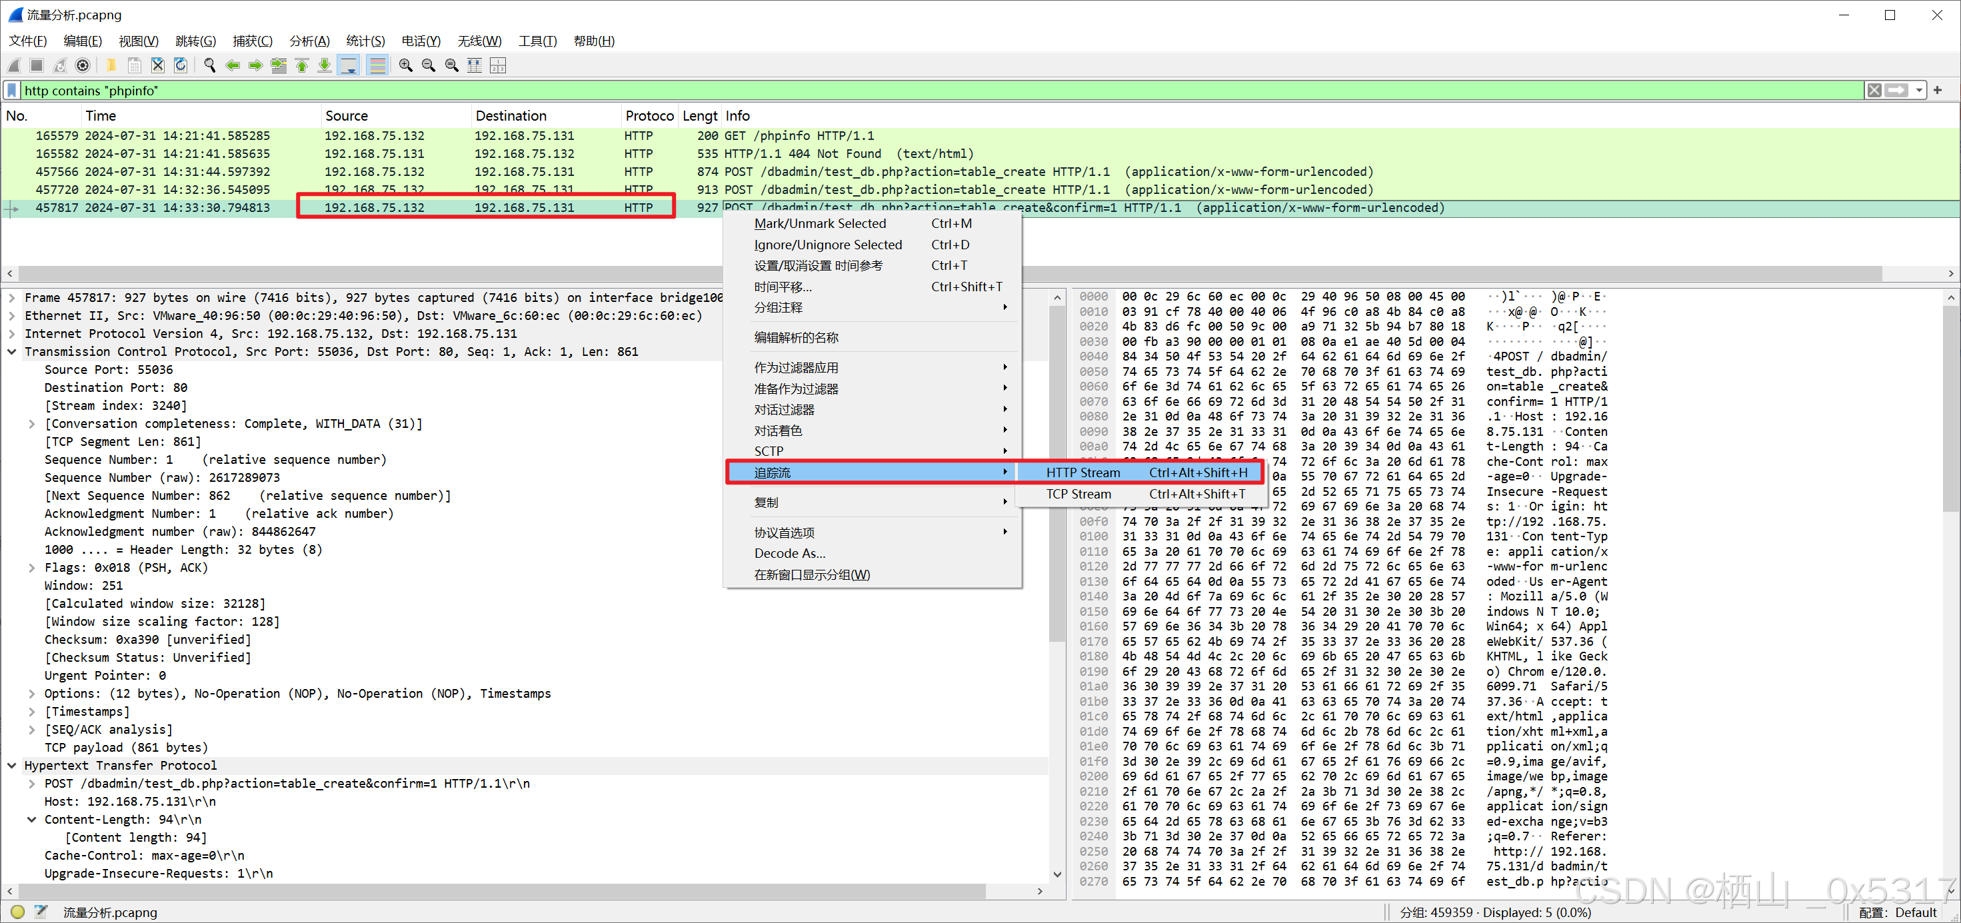Viewport: 1961px width, 923px height.
Task: Click the open capture file folder icon
Action: pos(111,65)
